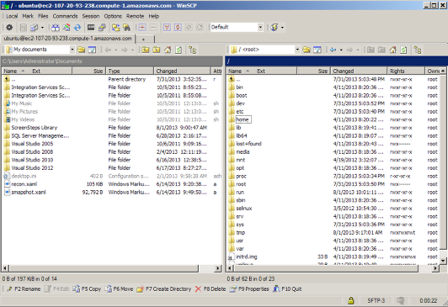Click local horizontal scrollbar right arrow
Viewport: 448px width, 307px height.
(218, 268)
